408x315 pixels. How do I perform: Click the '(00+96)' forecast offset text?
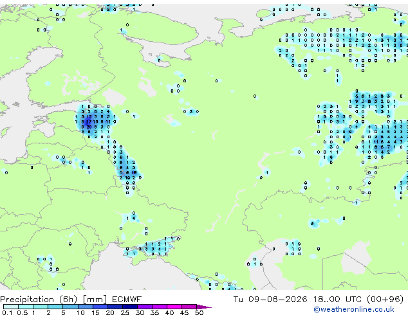385,300
